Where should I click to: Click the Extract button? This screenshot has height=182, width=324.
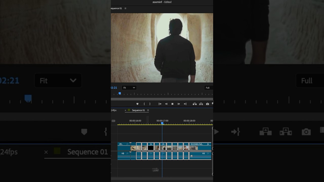201,104
